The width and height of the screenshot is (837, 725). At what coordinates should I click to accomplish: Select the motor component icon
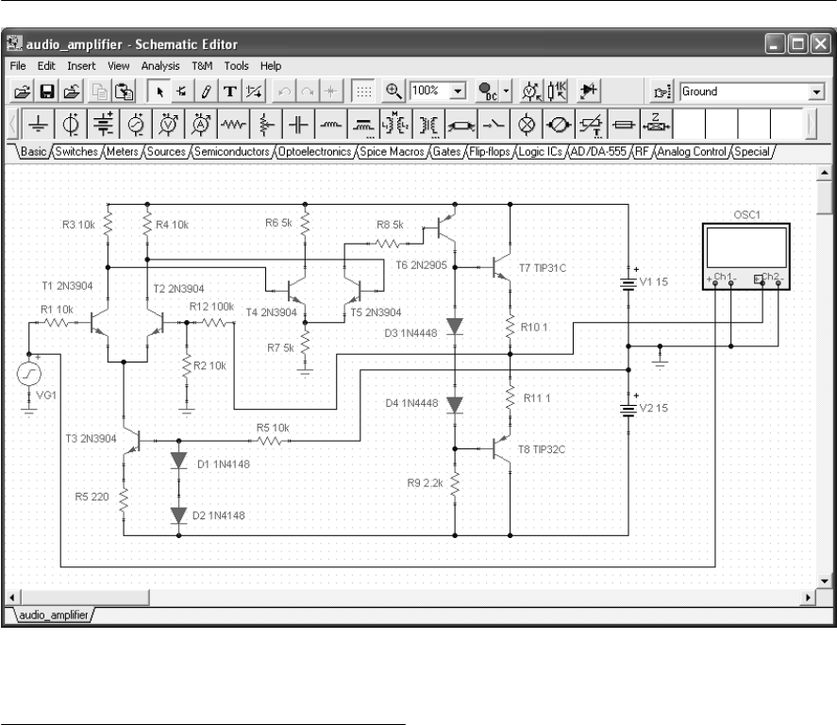point(560,125)
